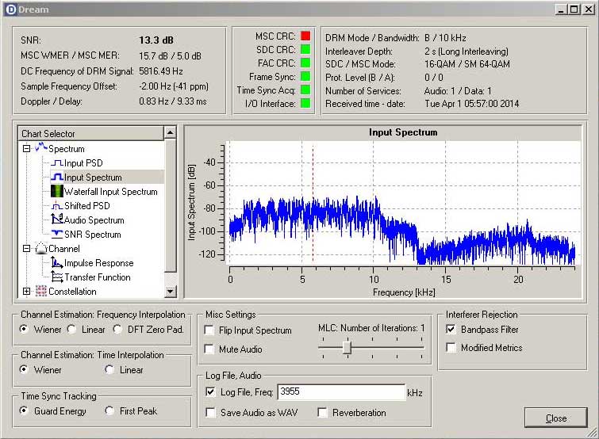The width and height of the screenshot is (599, 439).
Task: Click the Impulse Response chart icon
Action: tap(57, 263)
